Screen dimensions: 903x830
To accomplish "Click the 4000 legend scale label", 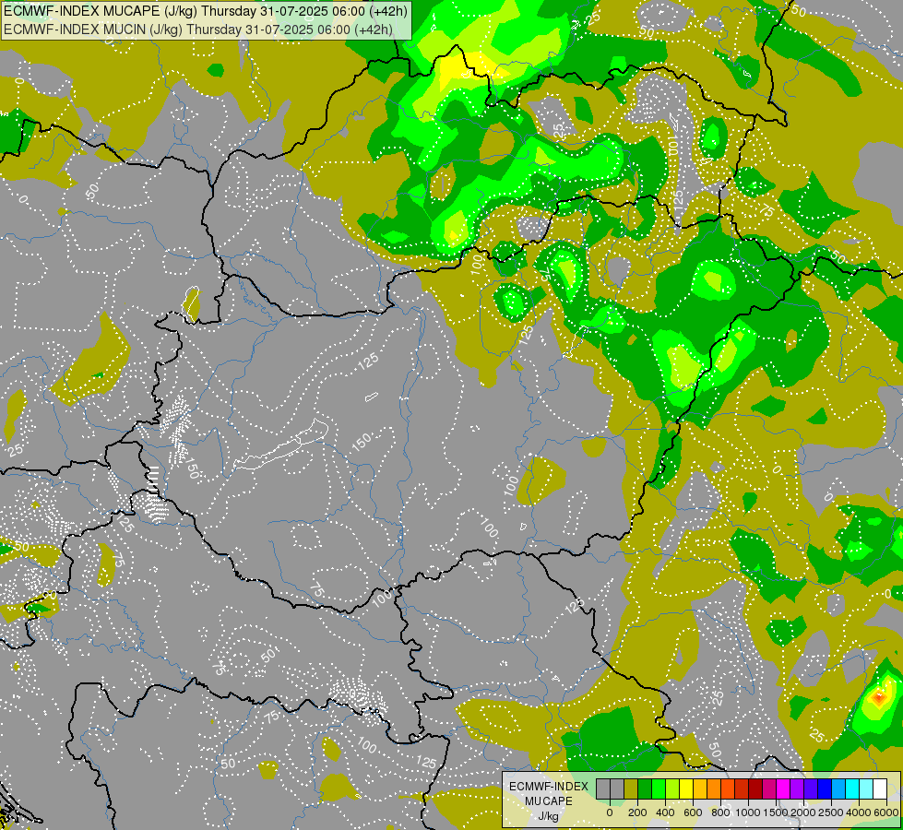I will [x=859, y=812].
